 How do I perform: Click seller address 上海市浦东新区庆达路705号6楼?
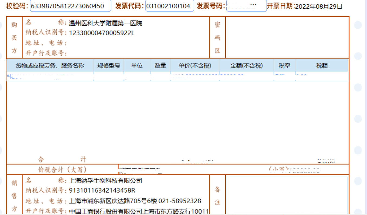coord(112,201)
